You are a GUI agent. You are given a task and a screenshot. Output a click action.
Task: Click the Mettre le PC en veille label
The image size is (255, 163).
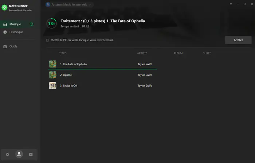[x=82, y=40]
